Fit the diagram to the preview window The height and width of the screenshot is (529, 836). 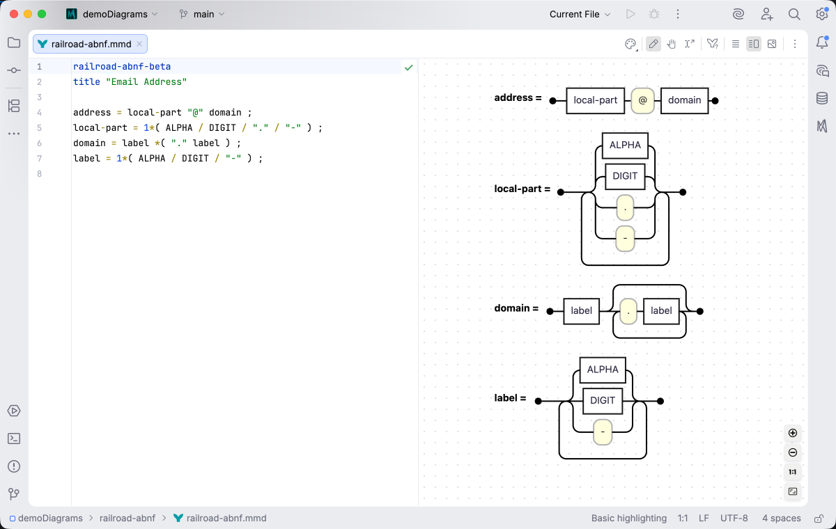coord(793,491)
